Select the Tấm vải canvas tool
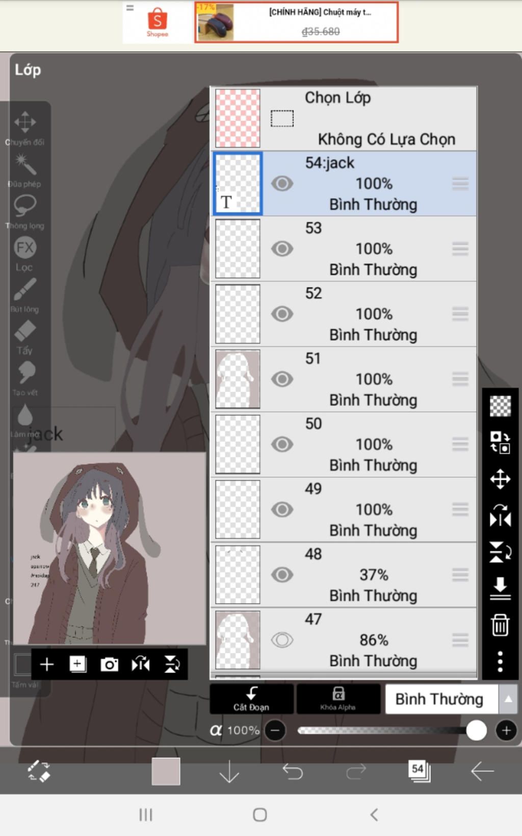Screen dimensions: 522x836 (x=24, y=671)
